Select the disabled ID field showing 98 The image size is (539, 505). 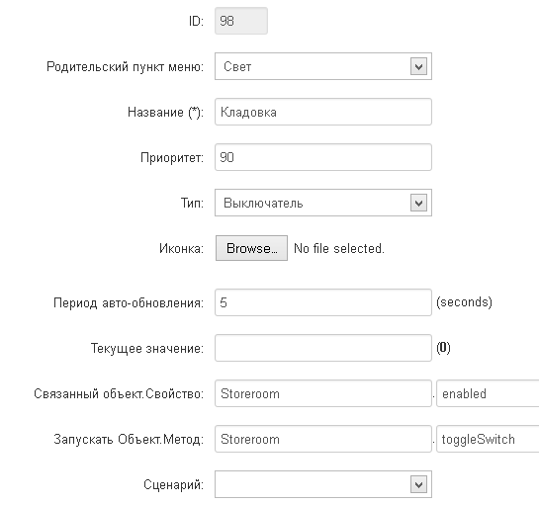coord(241,21)
